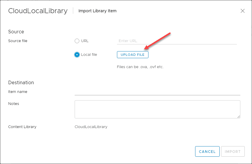Click the CloudLocalLibrary dialog title

pos(38,11)
